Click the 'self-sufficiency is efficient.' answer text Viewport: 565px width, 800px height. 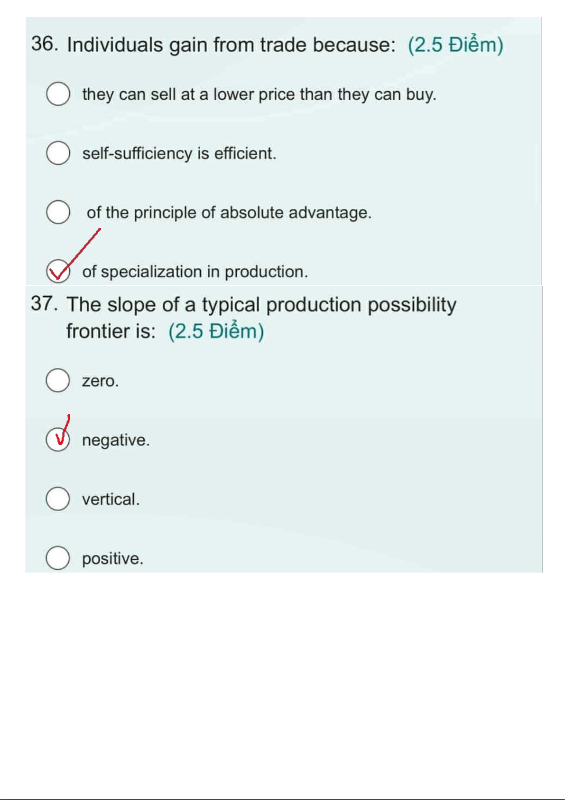(179, 153)
